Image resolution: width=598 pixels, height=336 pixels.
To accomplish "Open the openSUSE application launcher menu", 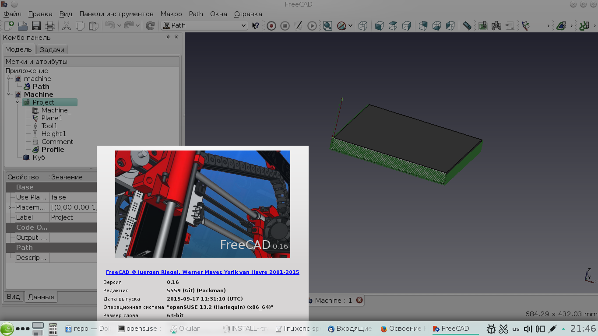I will (x=7, y=329).
